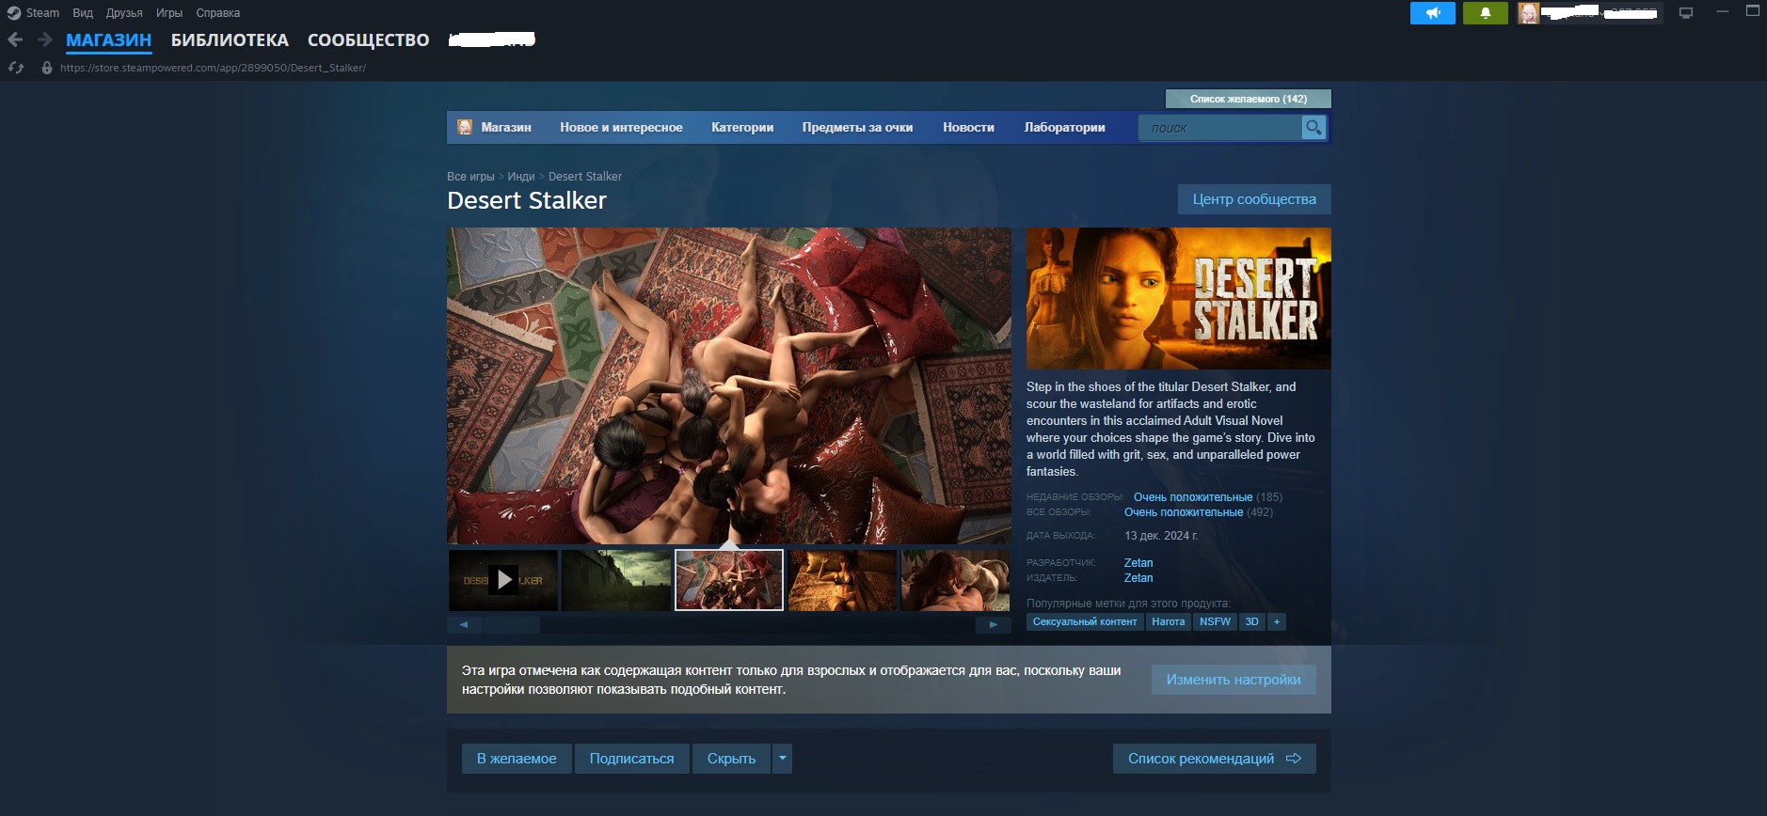Click the store avatar icon beside Магазин
1767x816 pixels.
[465, 127]
